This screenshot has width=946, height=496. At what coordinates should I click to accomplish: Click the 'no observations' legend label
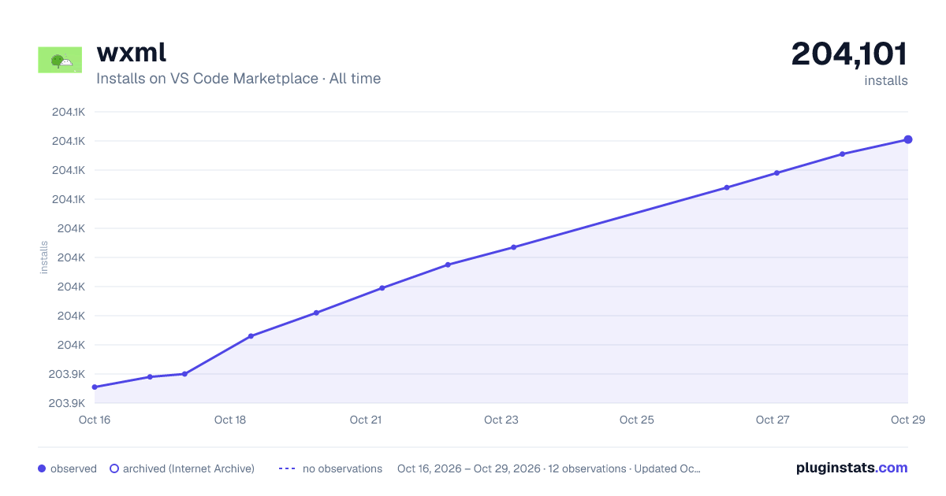[x=342, y=468]
